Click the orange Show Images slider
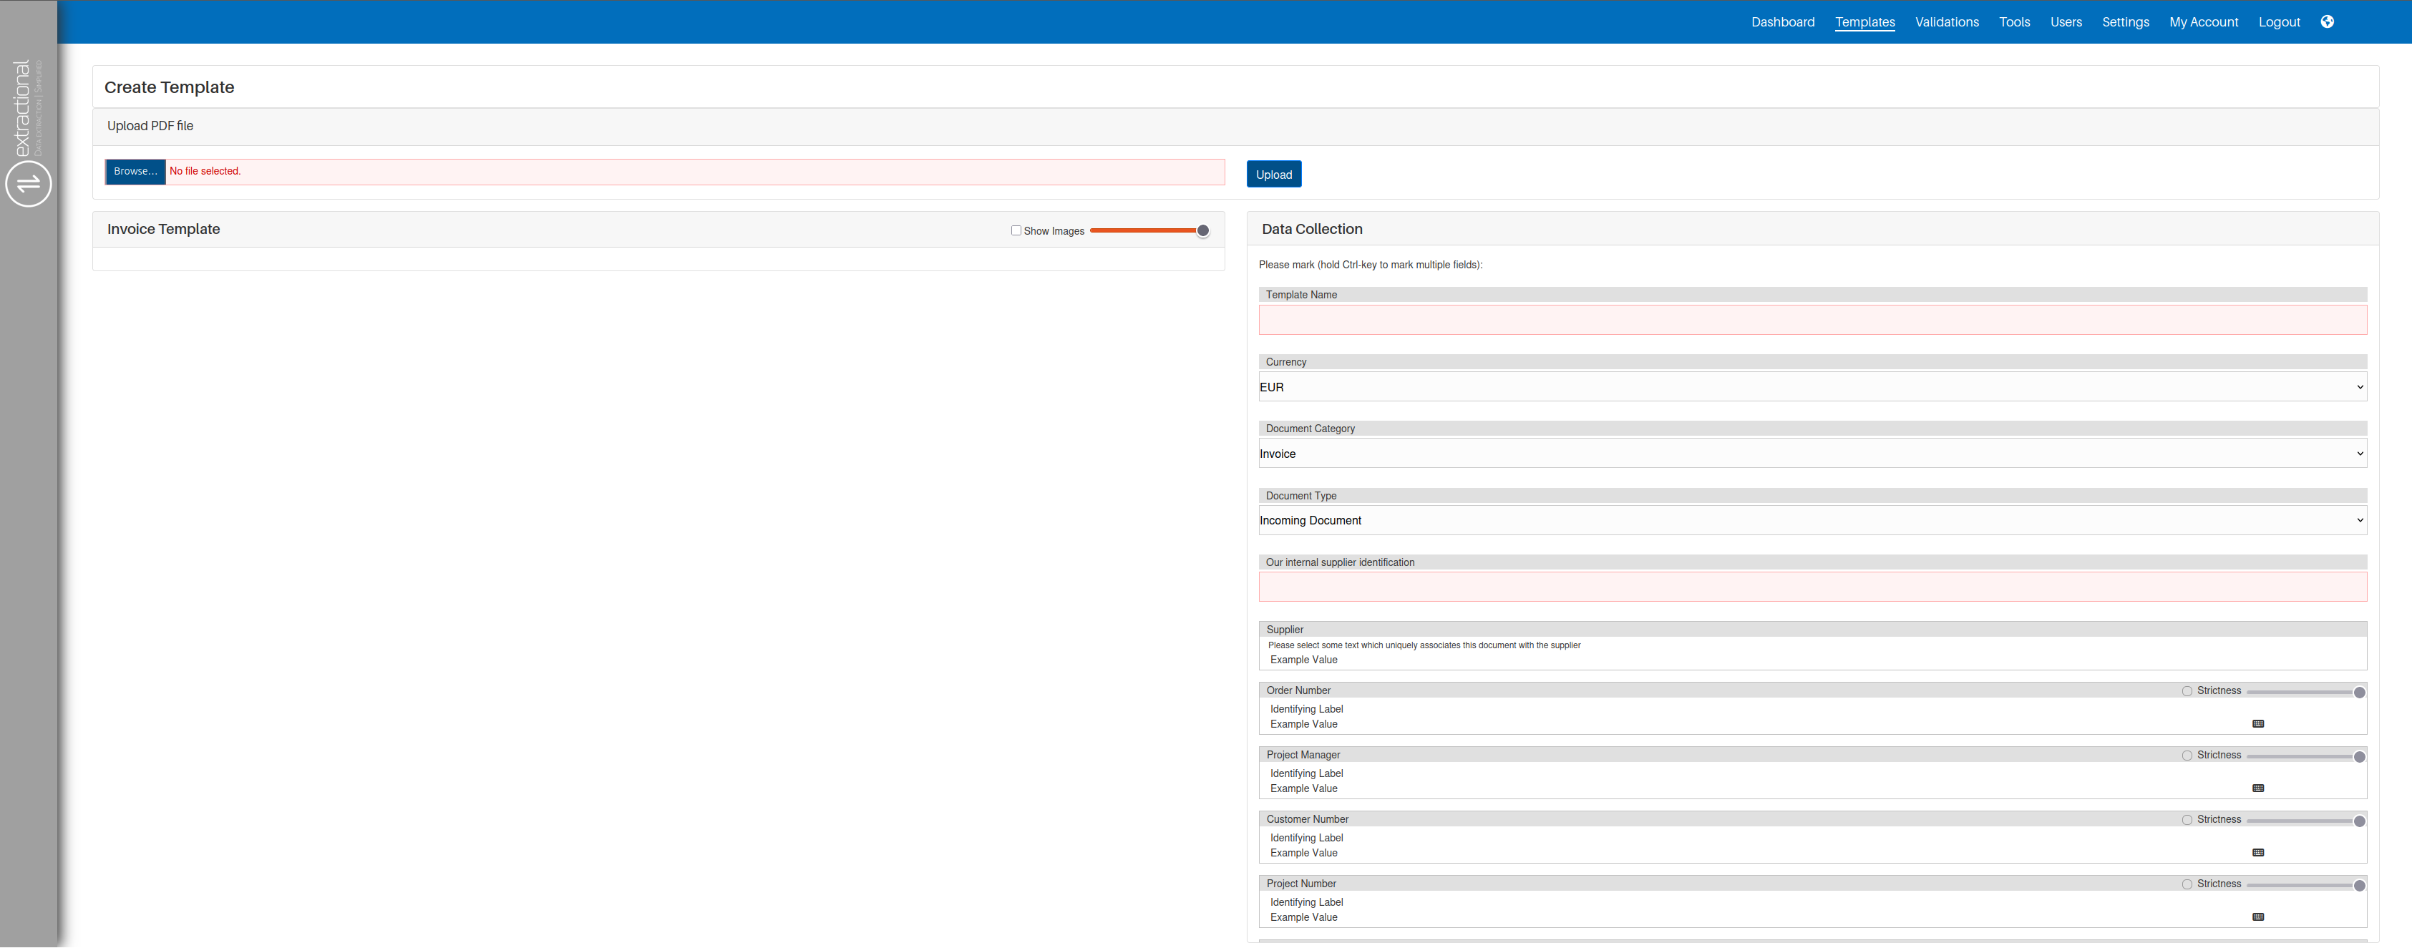This screenshot has width=2412, height=948. pyautogui.click(x=1149, y=230)
